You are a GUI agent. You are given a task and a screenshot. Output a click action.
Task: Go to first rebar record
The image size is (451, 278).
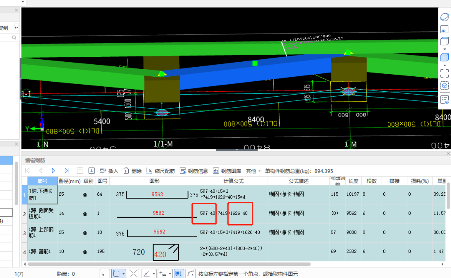[28, 171]
